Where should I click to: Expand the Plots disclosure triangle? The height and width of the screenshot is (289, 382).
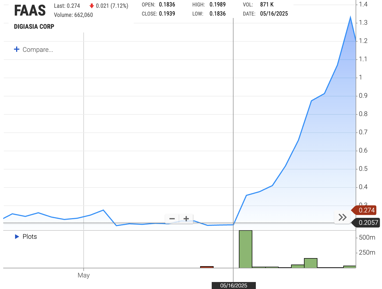17,237
